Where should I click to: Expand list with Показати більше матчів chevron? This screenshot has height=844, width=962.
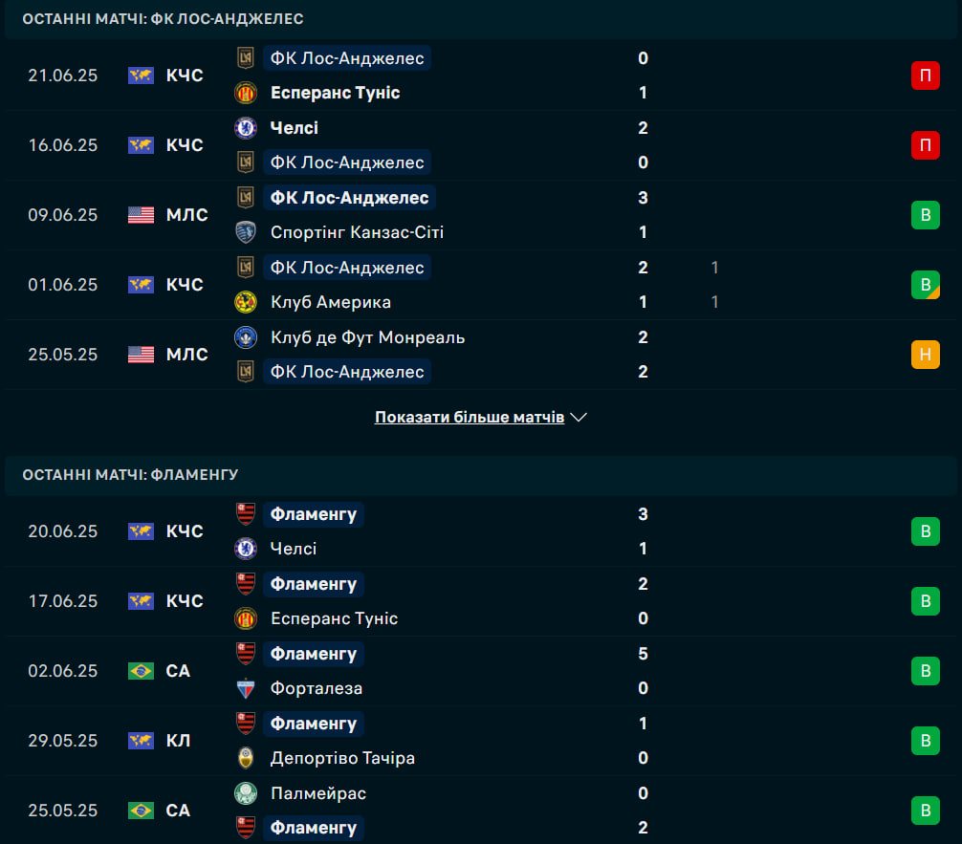[578, 418]
